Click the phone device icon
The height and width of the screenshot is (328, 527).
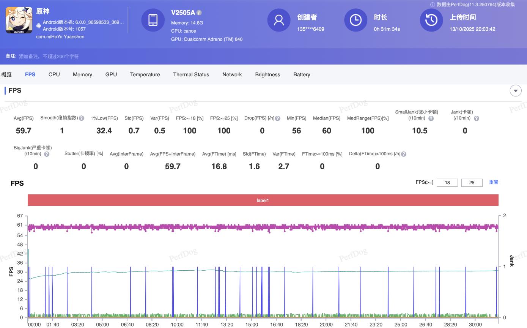(153, 20)
